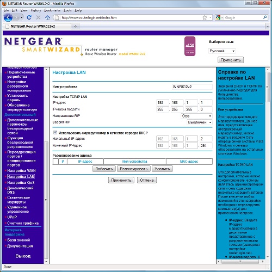Open a new tab with plus button
The width and height of the screenshot is (272, 272).
pyautogui.click(x=75, y=27)
